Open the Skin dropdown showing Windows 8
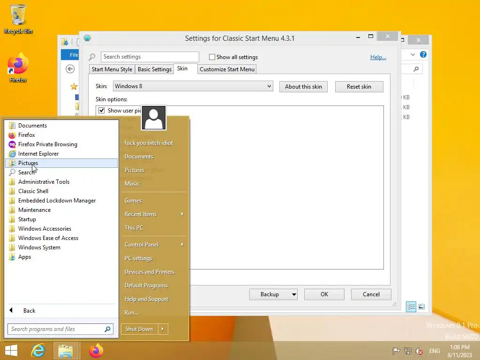480x360 pixels. (193, 86)
